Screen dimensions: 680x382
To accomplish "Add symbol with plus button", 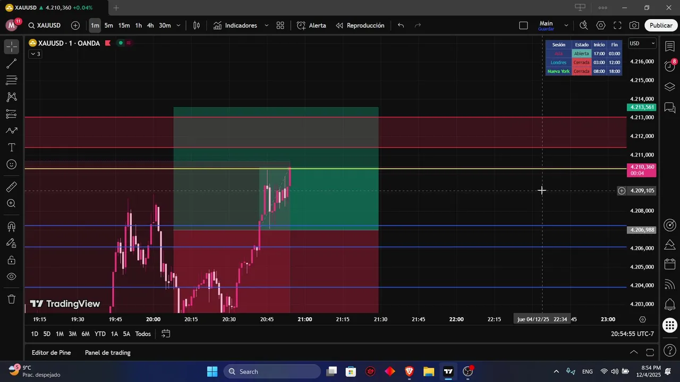I will (75, 25).
